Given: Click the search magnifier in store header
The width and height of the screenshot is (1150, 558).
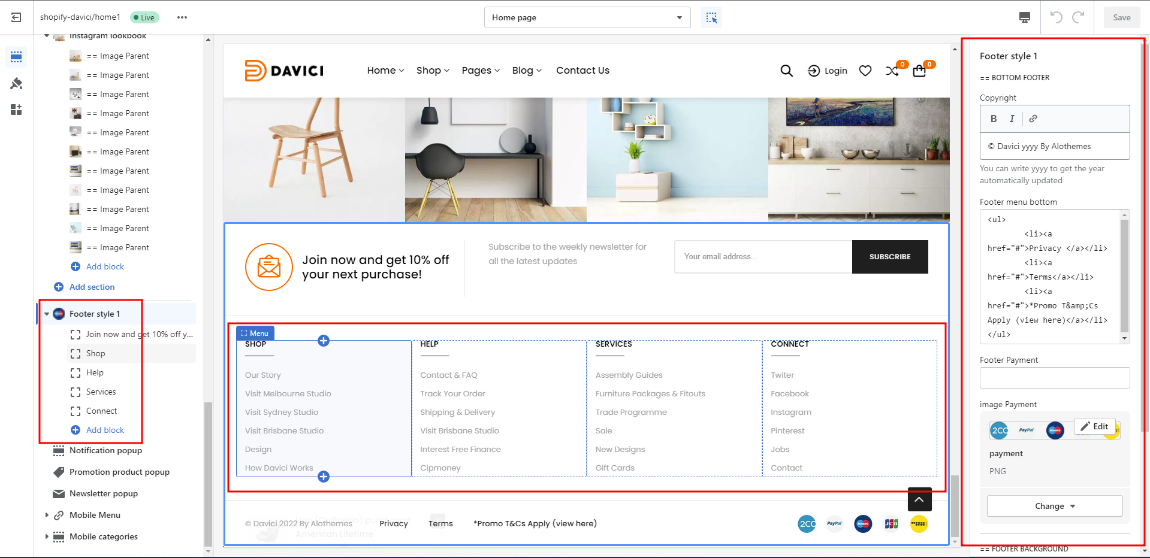Looking at the screenshot, I should (786, 71).
